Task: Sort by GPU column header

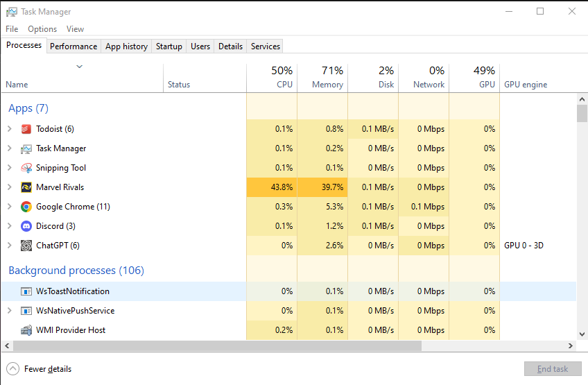Action: coord(474,78)
